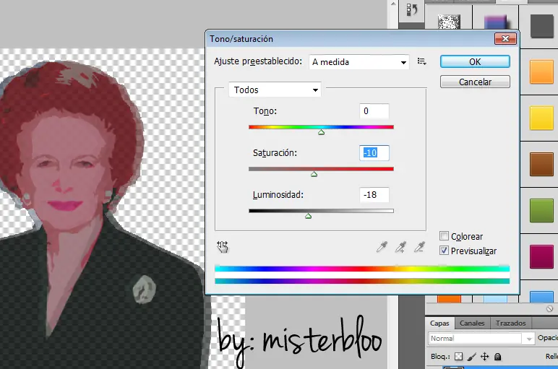Click the scroll up arrow above canvas
Screen dimensions: 558x369
[393, 4]
